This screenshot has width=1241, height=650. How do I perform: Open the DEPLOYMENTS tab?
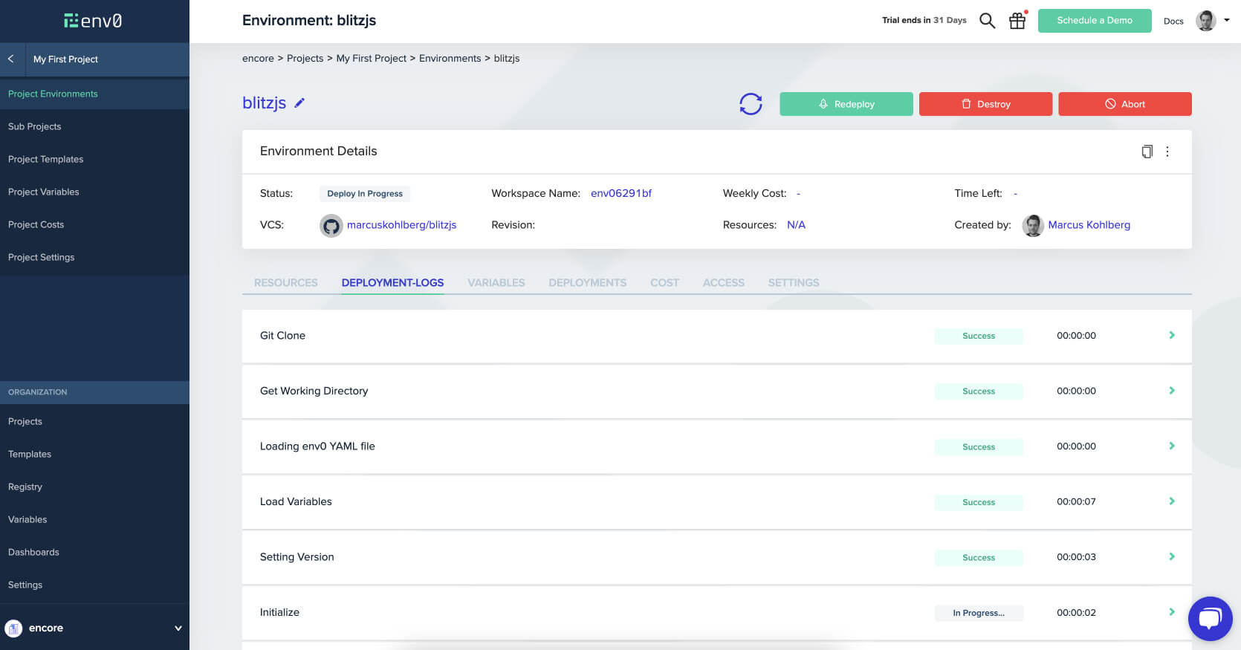[587, 283]
